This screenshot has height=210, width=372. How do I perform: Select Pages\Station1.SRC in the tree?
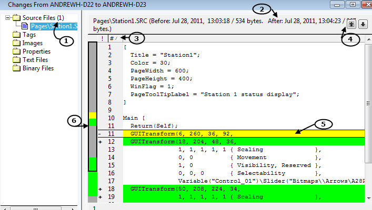click(x=54, y=27)
